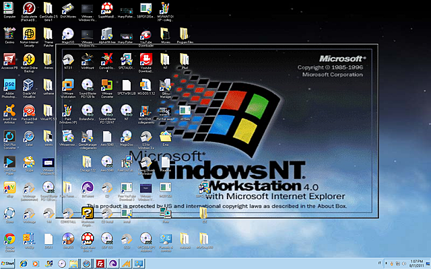This screenshot has width=431, height=269.
Task: Open the Readme file
Action: [166, 163]
